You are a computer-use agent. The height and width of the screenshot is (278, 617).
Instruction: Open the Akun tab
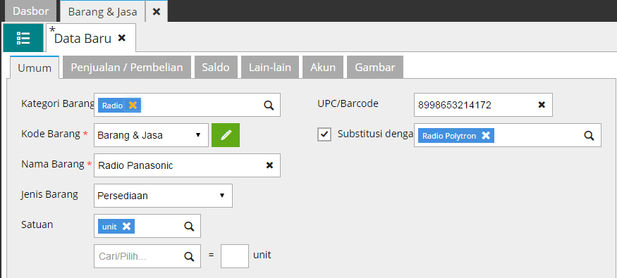tap(323, 67)
